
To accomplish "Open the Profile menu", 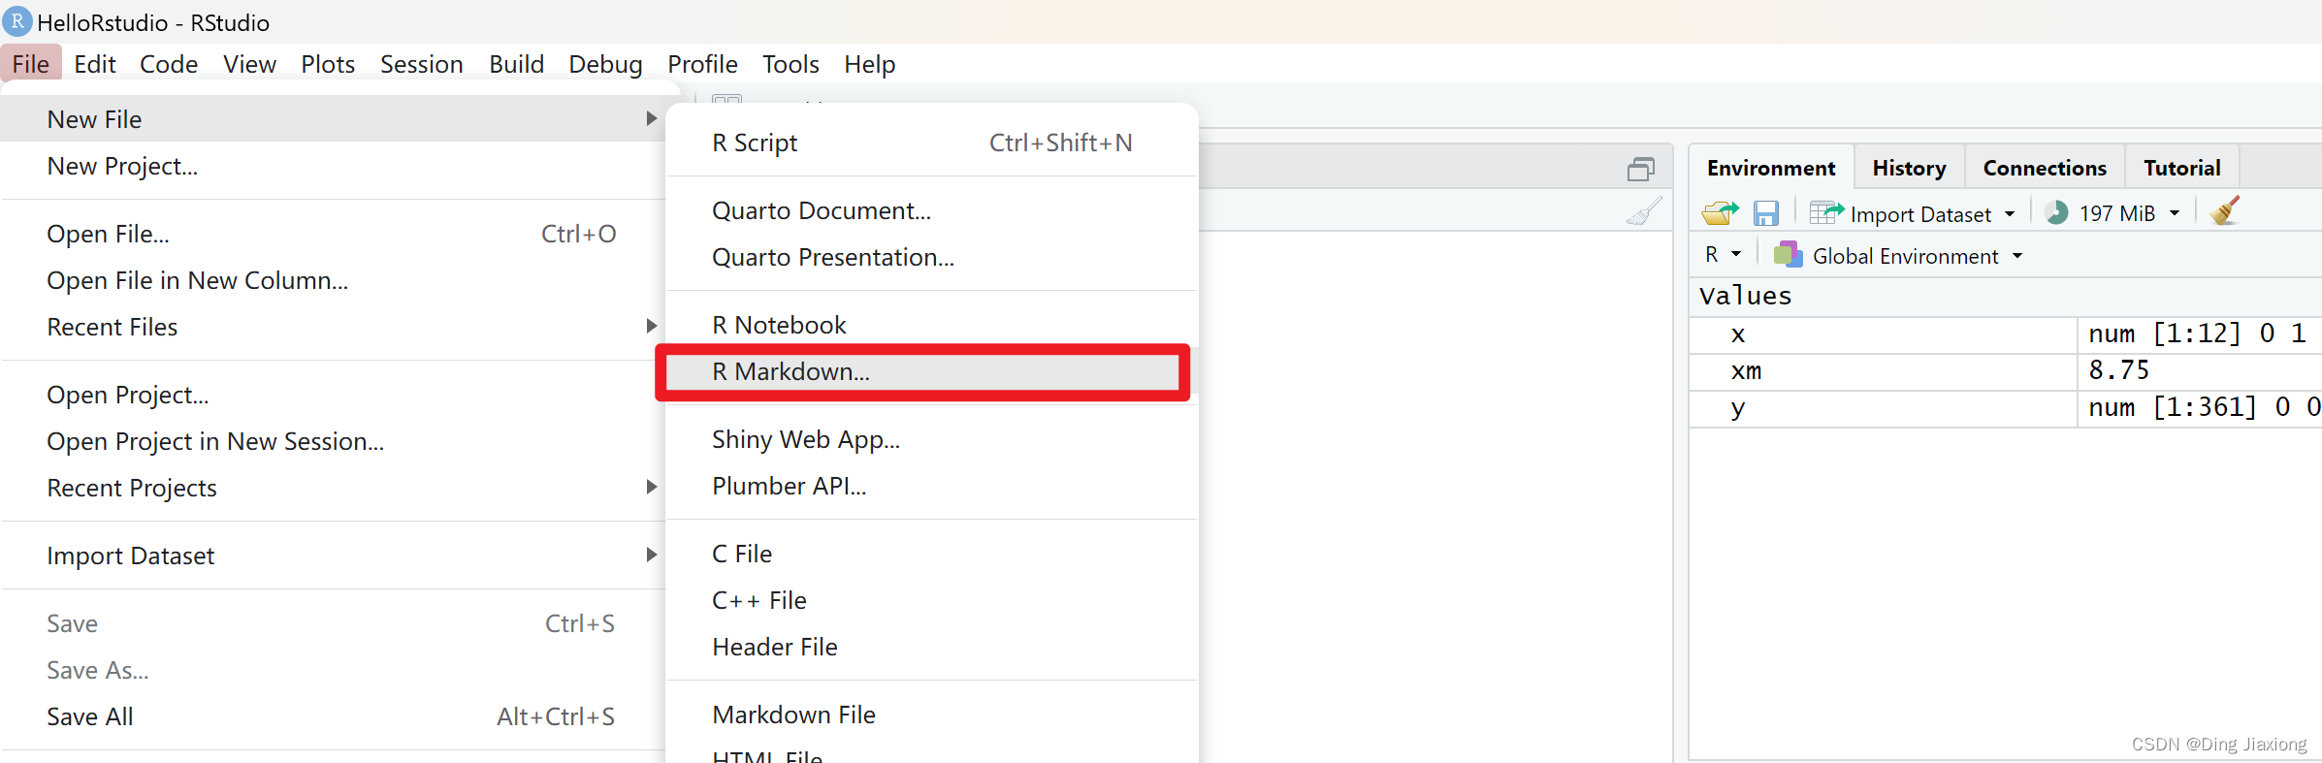I will tap(702, 64).
